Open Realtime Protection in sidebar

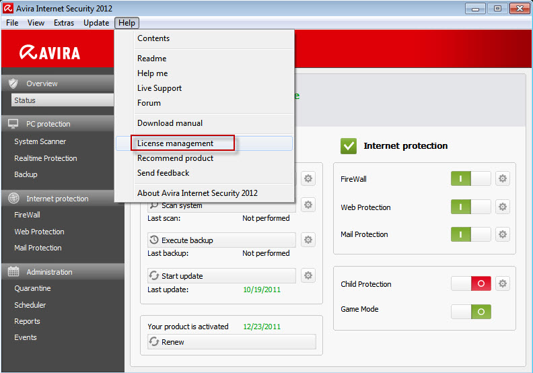click(46, 158)
